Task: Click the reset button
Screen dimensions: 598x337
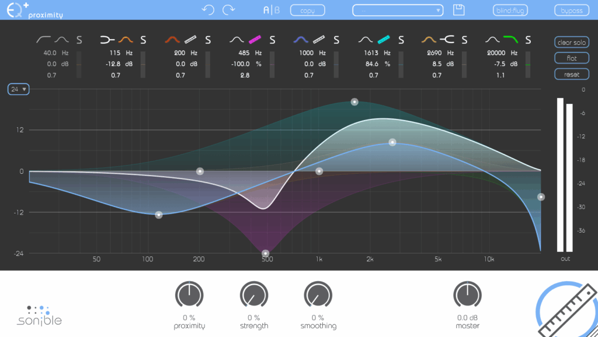Action: coord(572,74)
